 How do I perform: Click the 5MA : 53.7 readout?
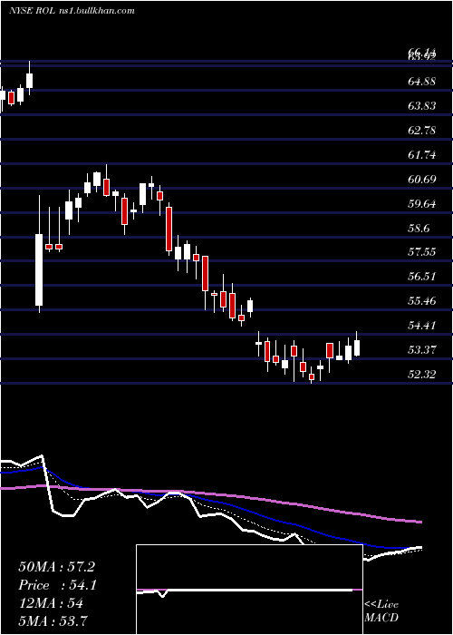pos(53,621)
